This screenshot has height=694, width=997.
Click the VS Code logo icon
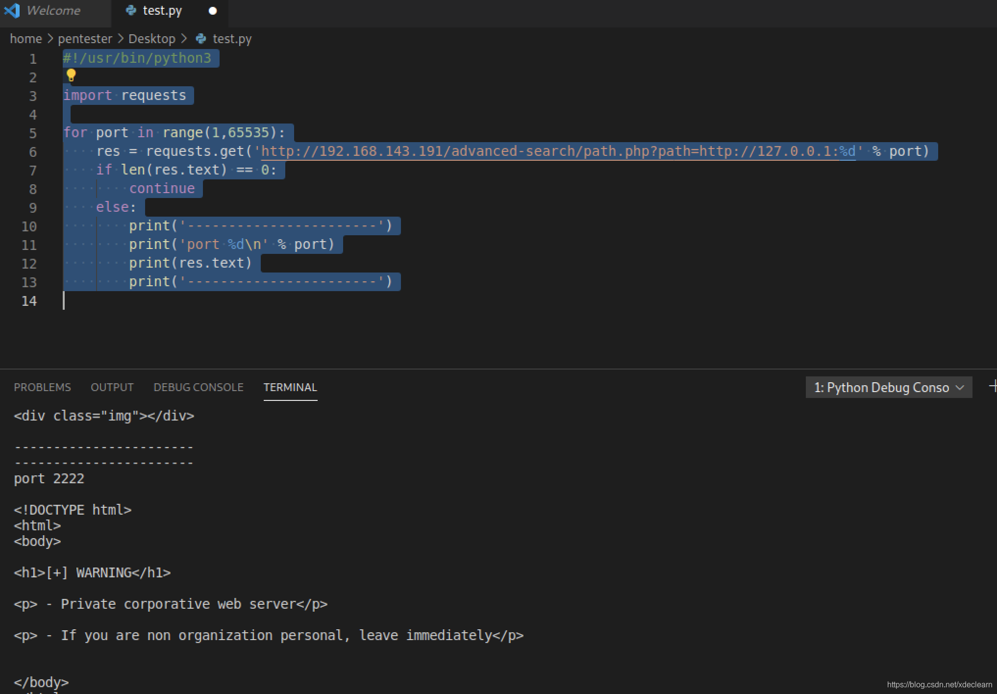tap(12, 10)
